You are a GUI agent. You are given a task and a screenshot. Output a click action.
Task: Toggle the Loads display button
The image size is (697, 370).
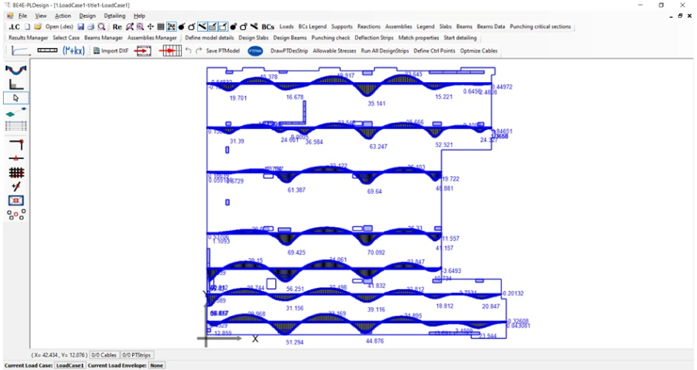point(286,27)
